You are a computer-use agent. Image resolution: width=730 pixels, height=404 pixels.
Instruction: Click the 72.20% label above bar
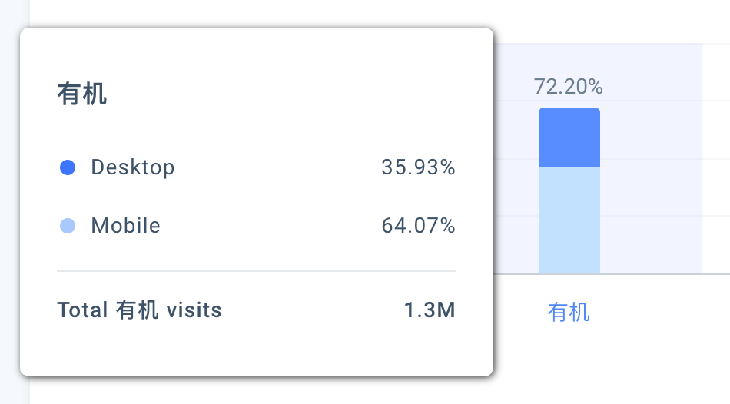[568, 87]
